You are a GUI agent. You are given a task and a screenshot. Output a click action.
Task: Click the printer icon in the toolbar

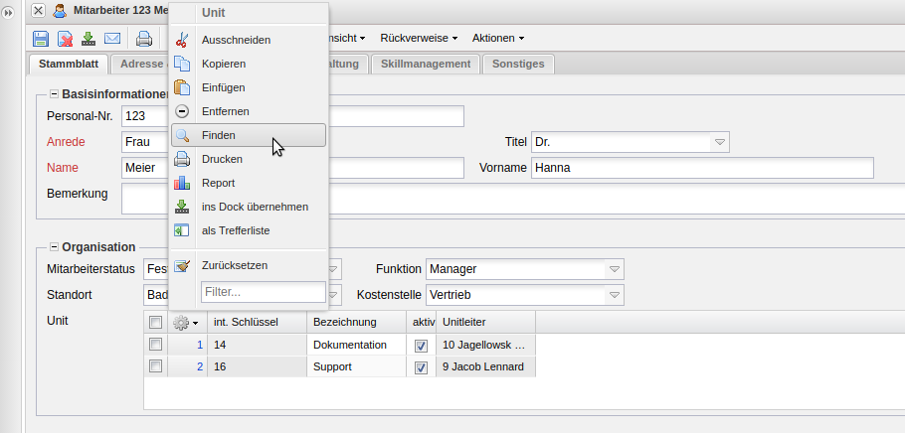144,39
